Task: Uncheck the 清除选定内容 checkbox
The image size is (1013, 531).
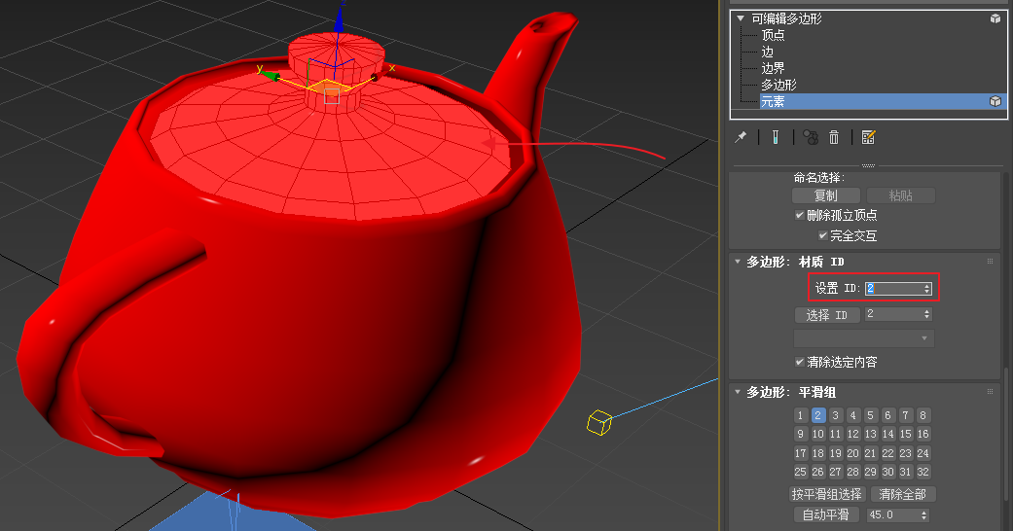Action: click(800, 362)
